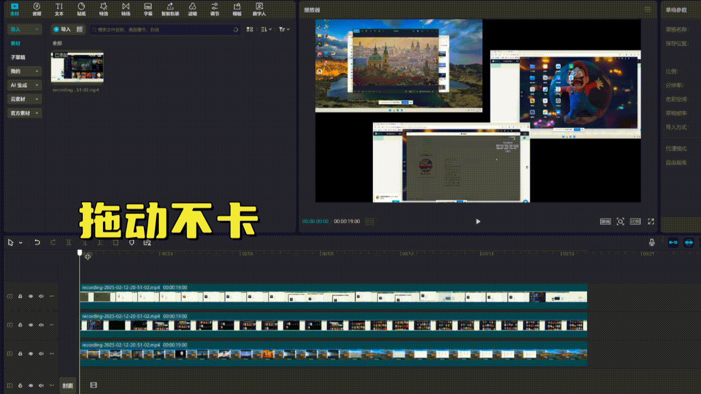
Task: Switch to the 文本 (Text) tab
Action: coord(59,9)
